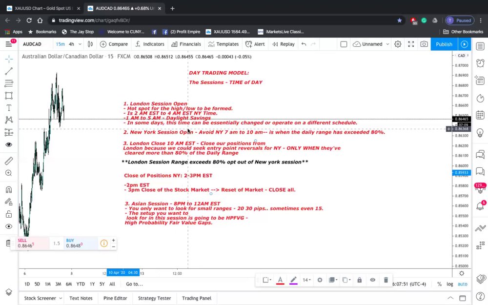Image resolution: width=488 pixels, height=305 pixels.
Task: Activate the zoom in tool
Action: tap(9, 173)
